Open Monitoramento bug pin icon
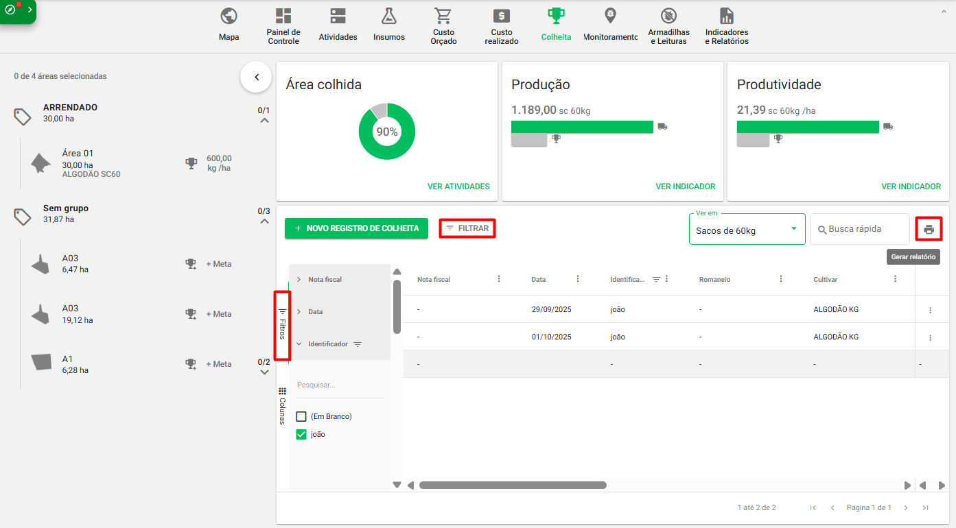Viewport: 956px width, 528px height. 610,16
